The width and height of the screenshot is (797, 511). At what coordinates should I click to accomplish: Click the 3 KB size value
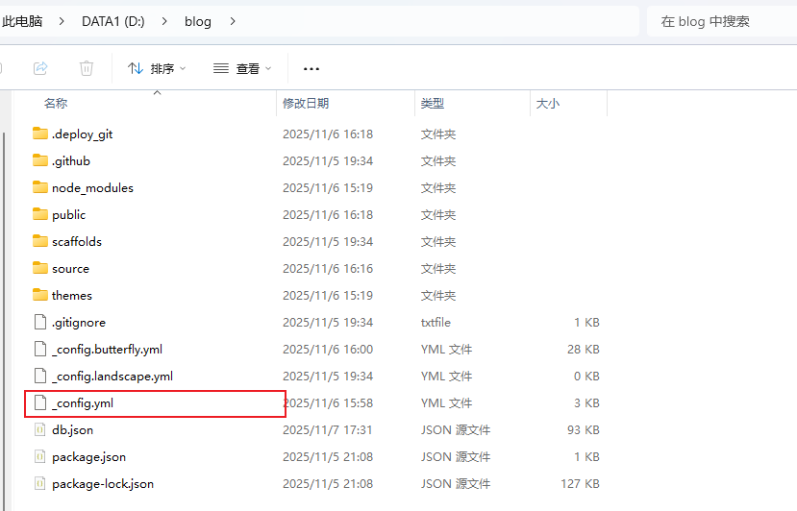coord(586,403)
